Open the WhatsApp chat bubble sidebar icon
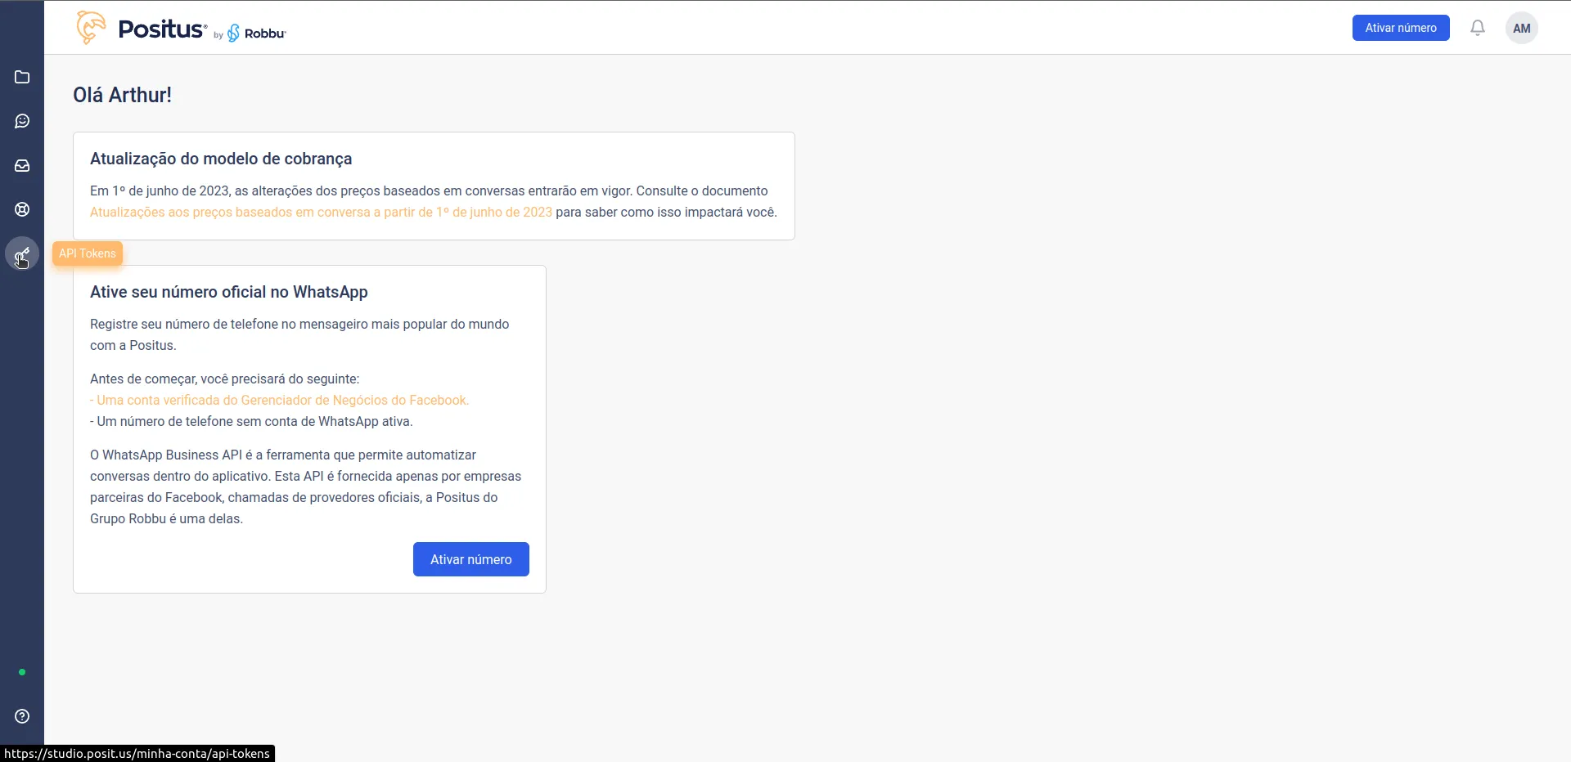The width and height of the screenshot is (1571, 762). pyautogui.click(x=22, y=121)
